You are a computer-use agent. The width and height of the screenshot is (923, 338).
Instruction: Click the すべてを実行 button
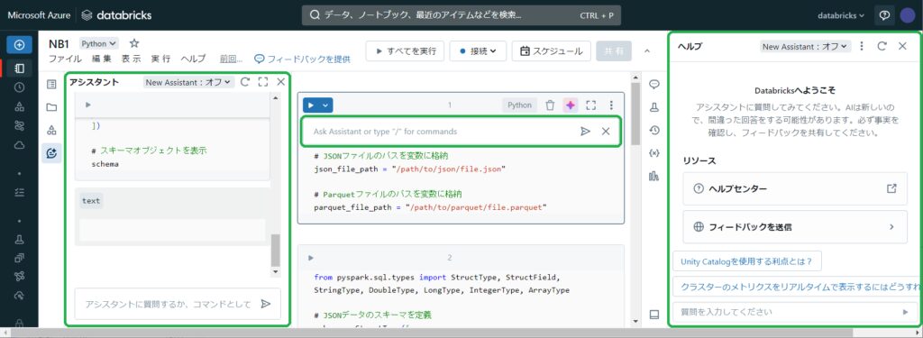click(405, 51)
